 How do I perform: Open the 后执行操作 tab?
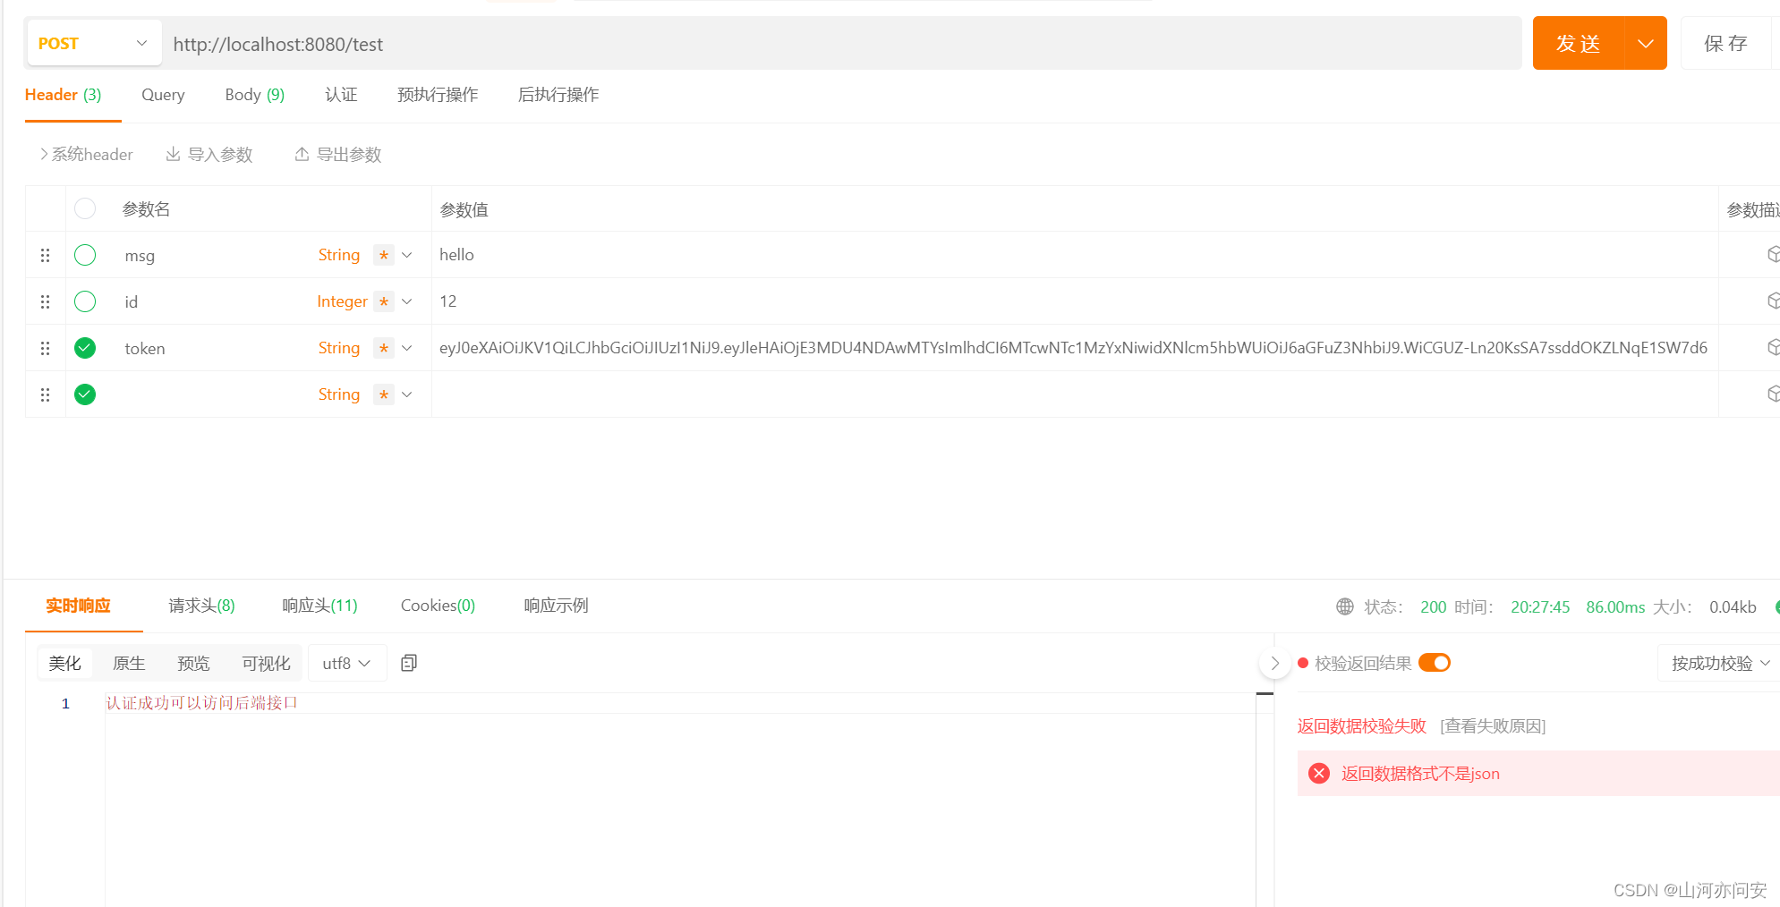point(558,95)
